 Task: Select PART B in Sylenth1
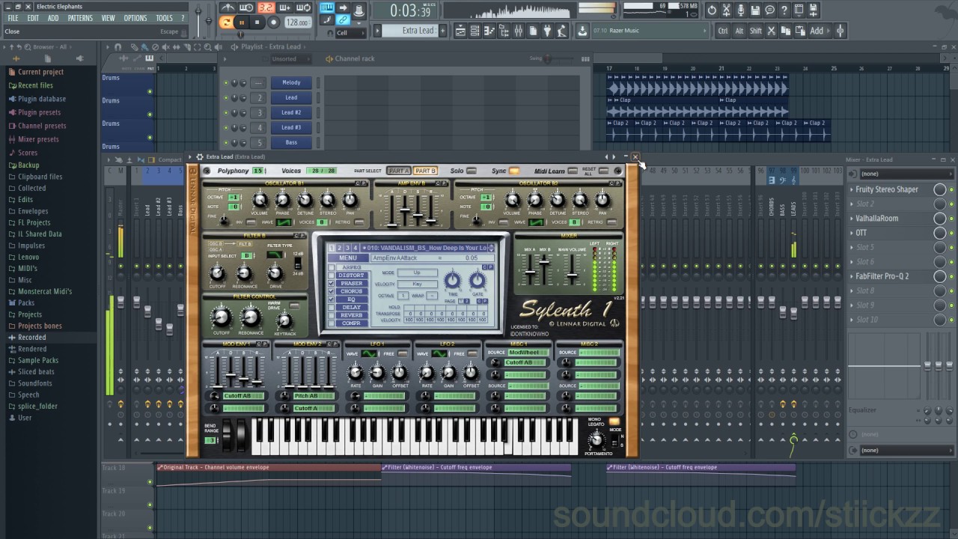[x=426, y=171]
